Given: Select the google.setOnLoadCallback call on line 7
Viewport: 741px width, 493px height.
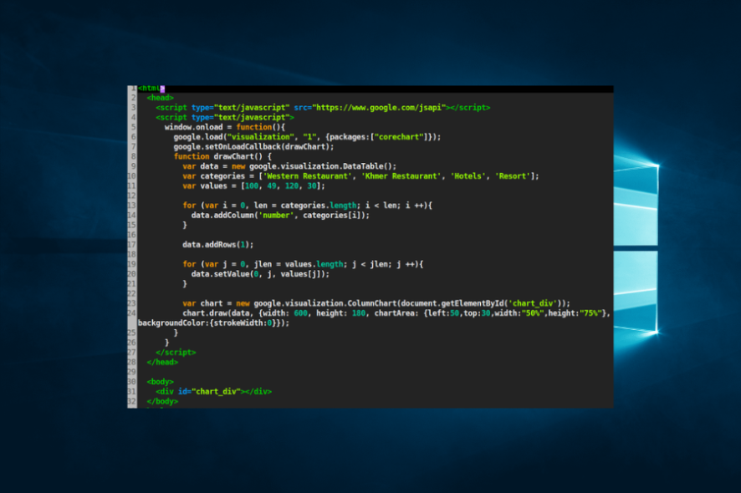Looking at the screenshot, I should tap(251, 146).
